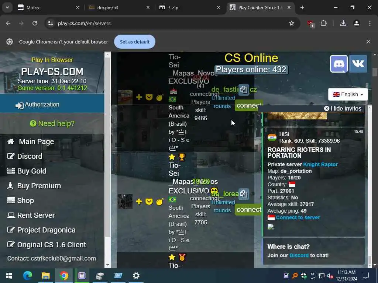This screenshot has height=283, width=378.
Task: Click yellow bomb icon in de_lorea row
Action: tap(159, 202)
